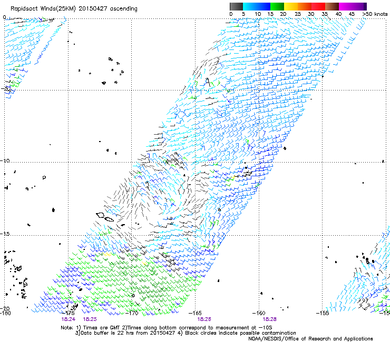Click the 18:24 time label
Image resolution: width=390 pixels, height=342 pixels.
[x=69, y=319]
